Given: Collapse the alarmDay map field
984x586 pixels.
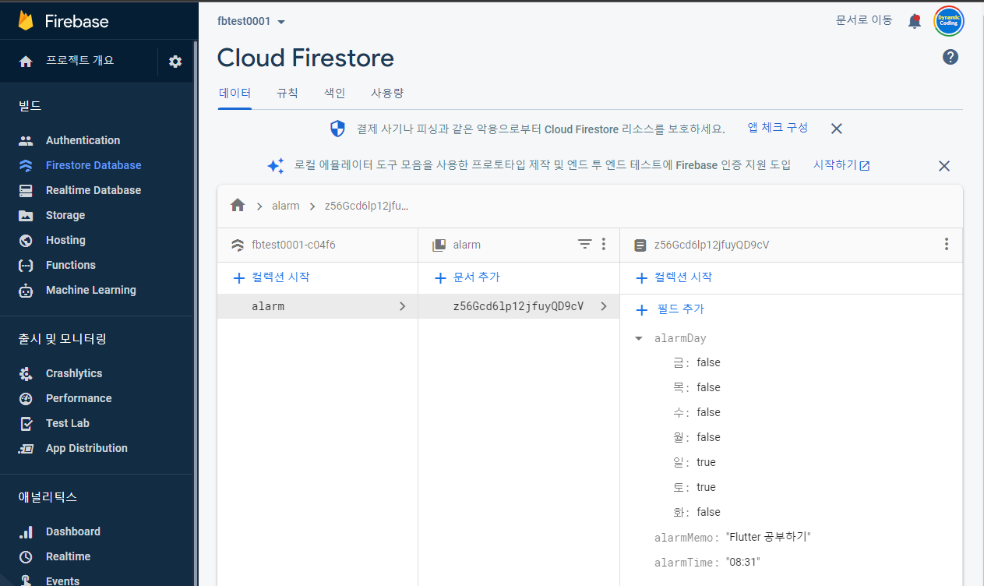Looking at the screenshot, I should 639,338.
